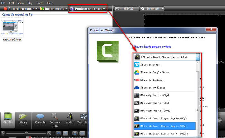
Task: Open the 1152x720 editing dimensions button
Action: click(127, 9)
